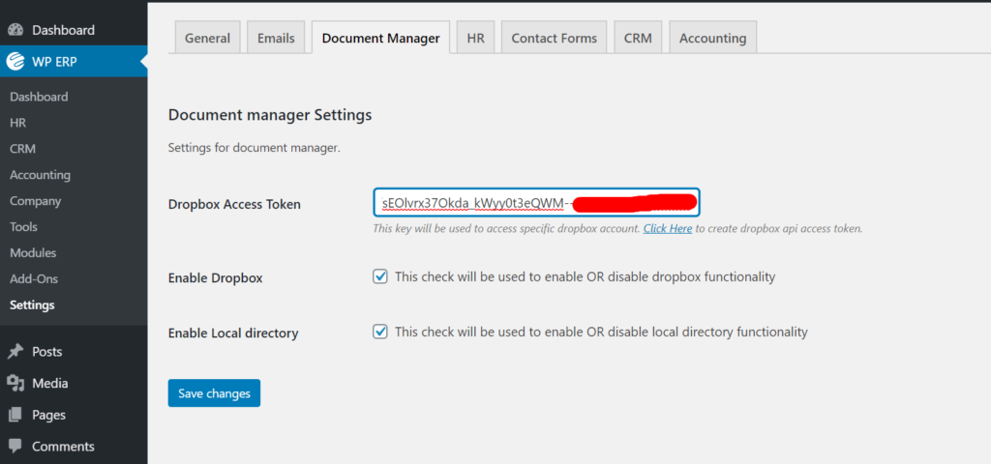Uncheck the Enable Dropbox checkbox
Viewport: 991px width, 464px height.
pos(379,276)
